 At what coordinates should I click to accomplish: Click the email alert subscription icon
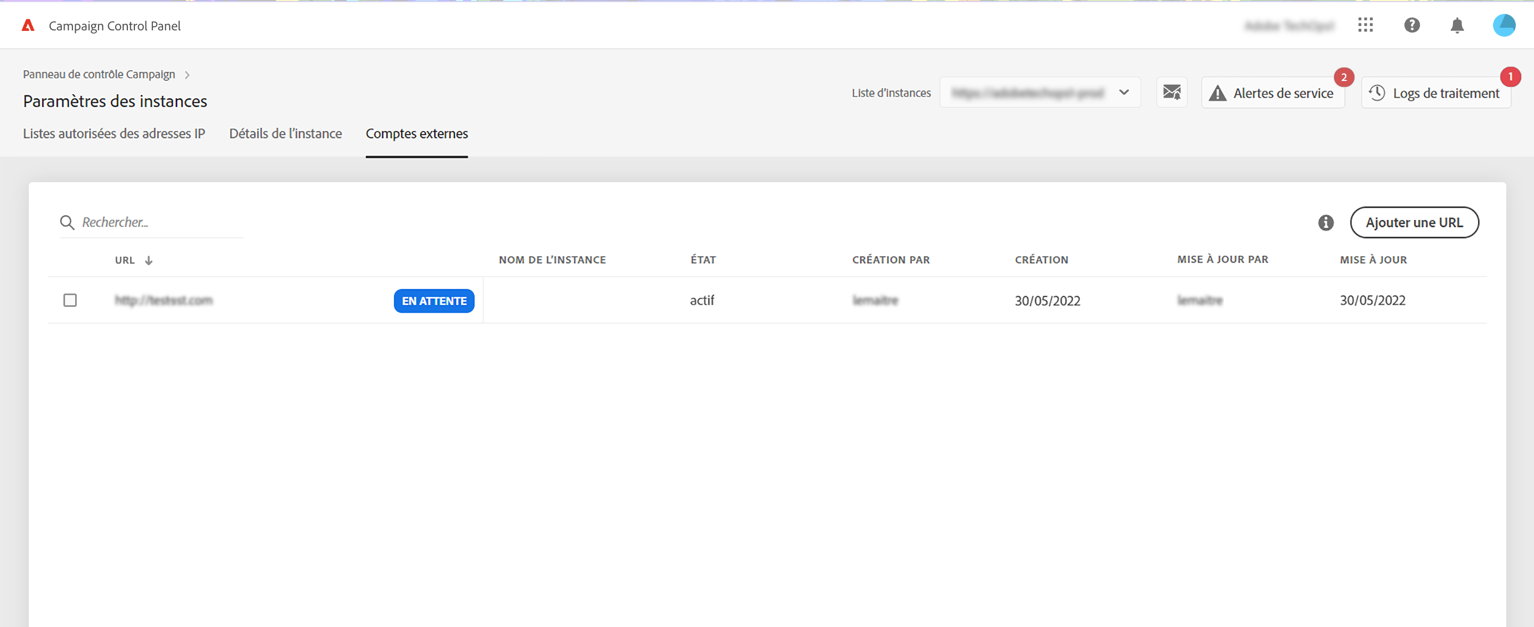[x=1172, y=92]
